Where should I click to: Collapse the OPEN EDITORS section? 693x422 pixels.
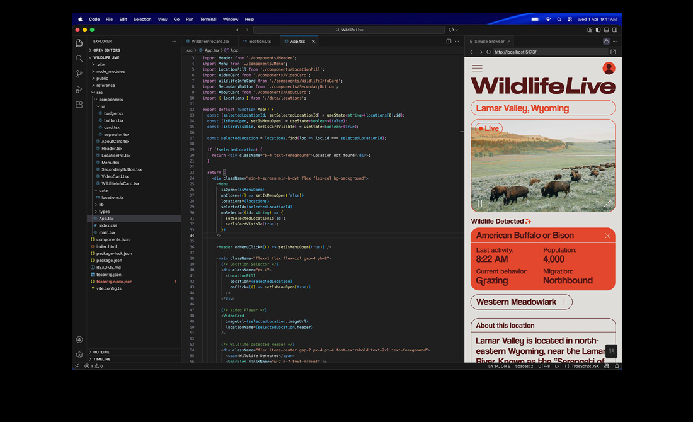pyautogui.click(x=105, y=50)
